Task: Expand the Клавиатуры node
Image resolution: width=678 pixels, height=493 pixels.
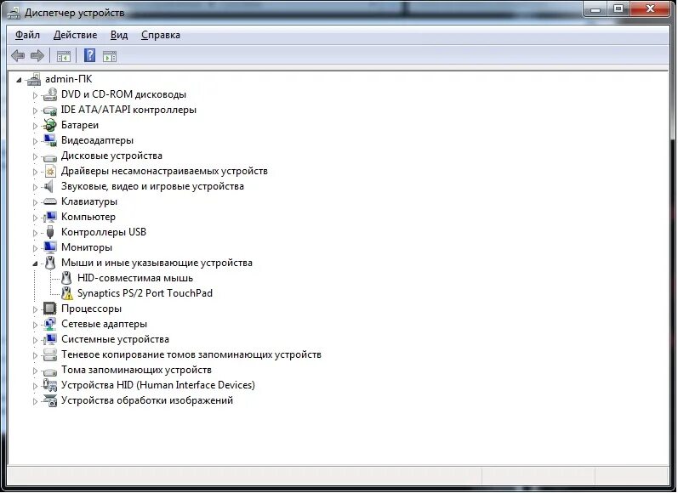Action: click(x=35, y=202)
